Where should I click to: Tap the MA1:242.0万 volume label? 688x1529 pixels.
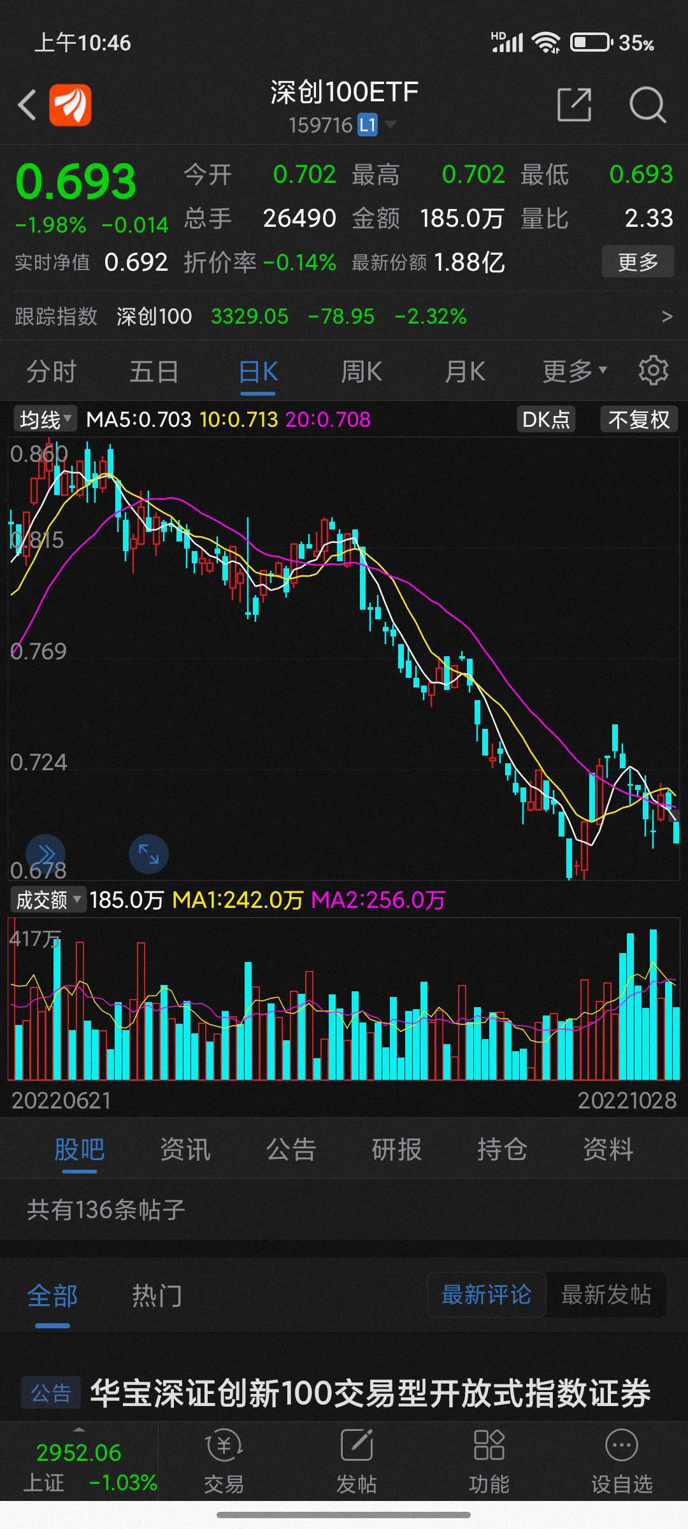(238, 900)
